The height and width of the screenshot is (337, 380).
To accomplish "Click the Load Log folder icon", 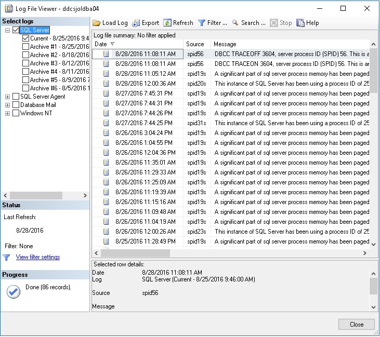I will click(x=97, y=23).
